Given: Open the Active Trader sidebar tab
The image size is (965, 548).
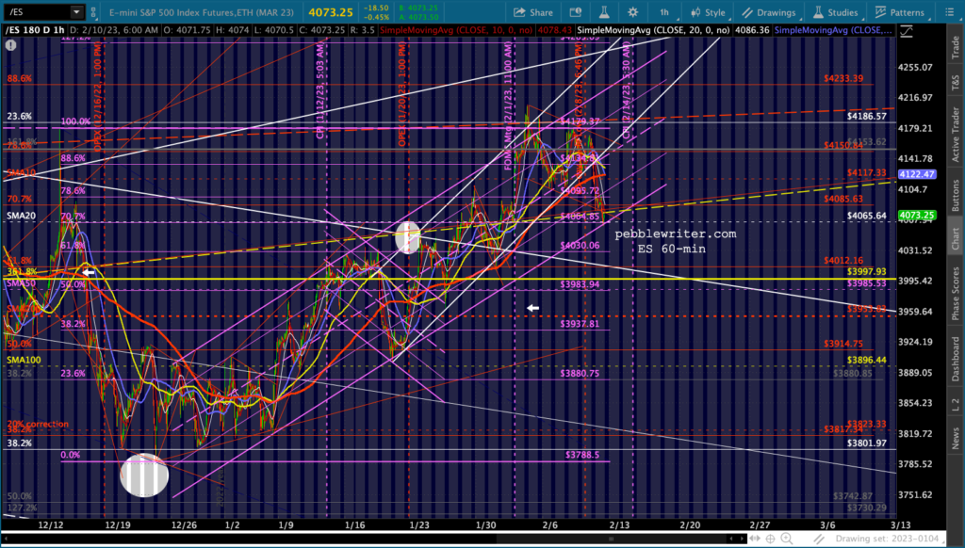Looking at the screenshot, I should tap(956, 136).
